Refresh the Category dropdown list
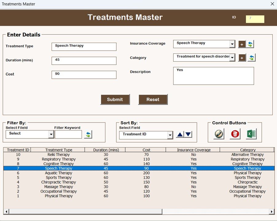The height and width of the screenshot is (221, 277). (252, 58)
